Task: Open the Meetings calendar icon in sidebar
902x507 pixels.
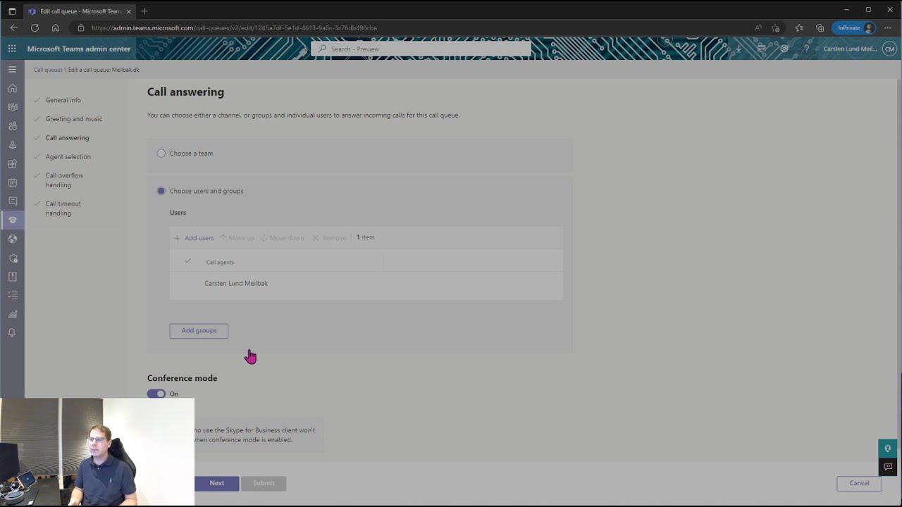Action: (12, 182)
